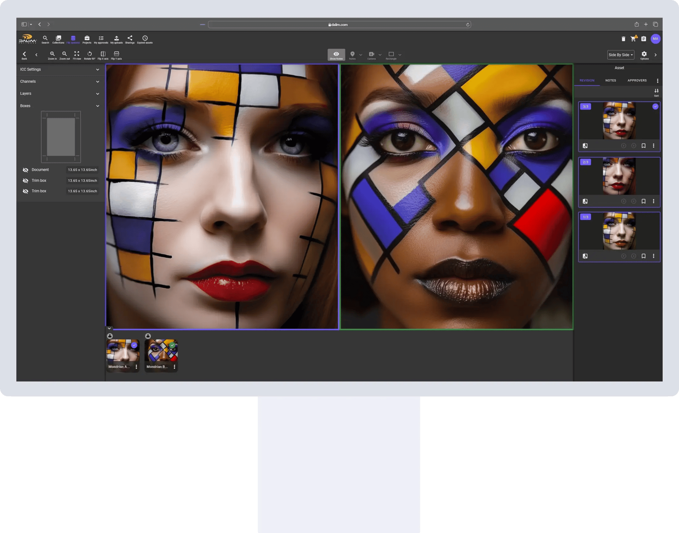679x533 pixels.
Task: Flip the image on Y axis
Action: tap(116, 54)
